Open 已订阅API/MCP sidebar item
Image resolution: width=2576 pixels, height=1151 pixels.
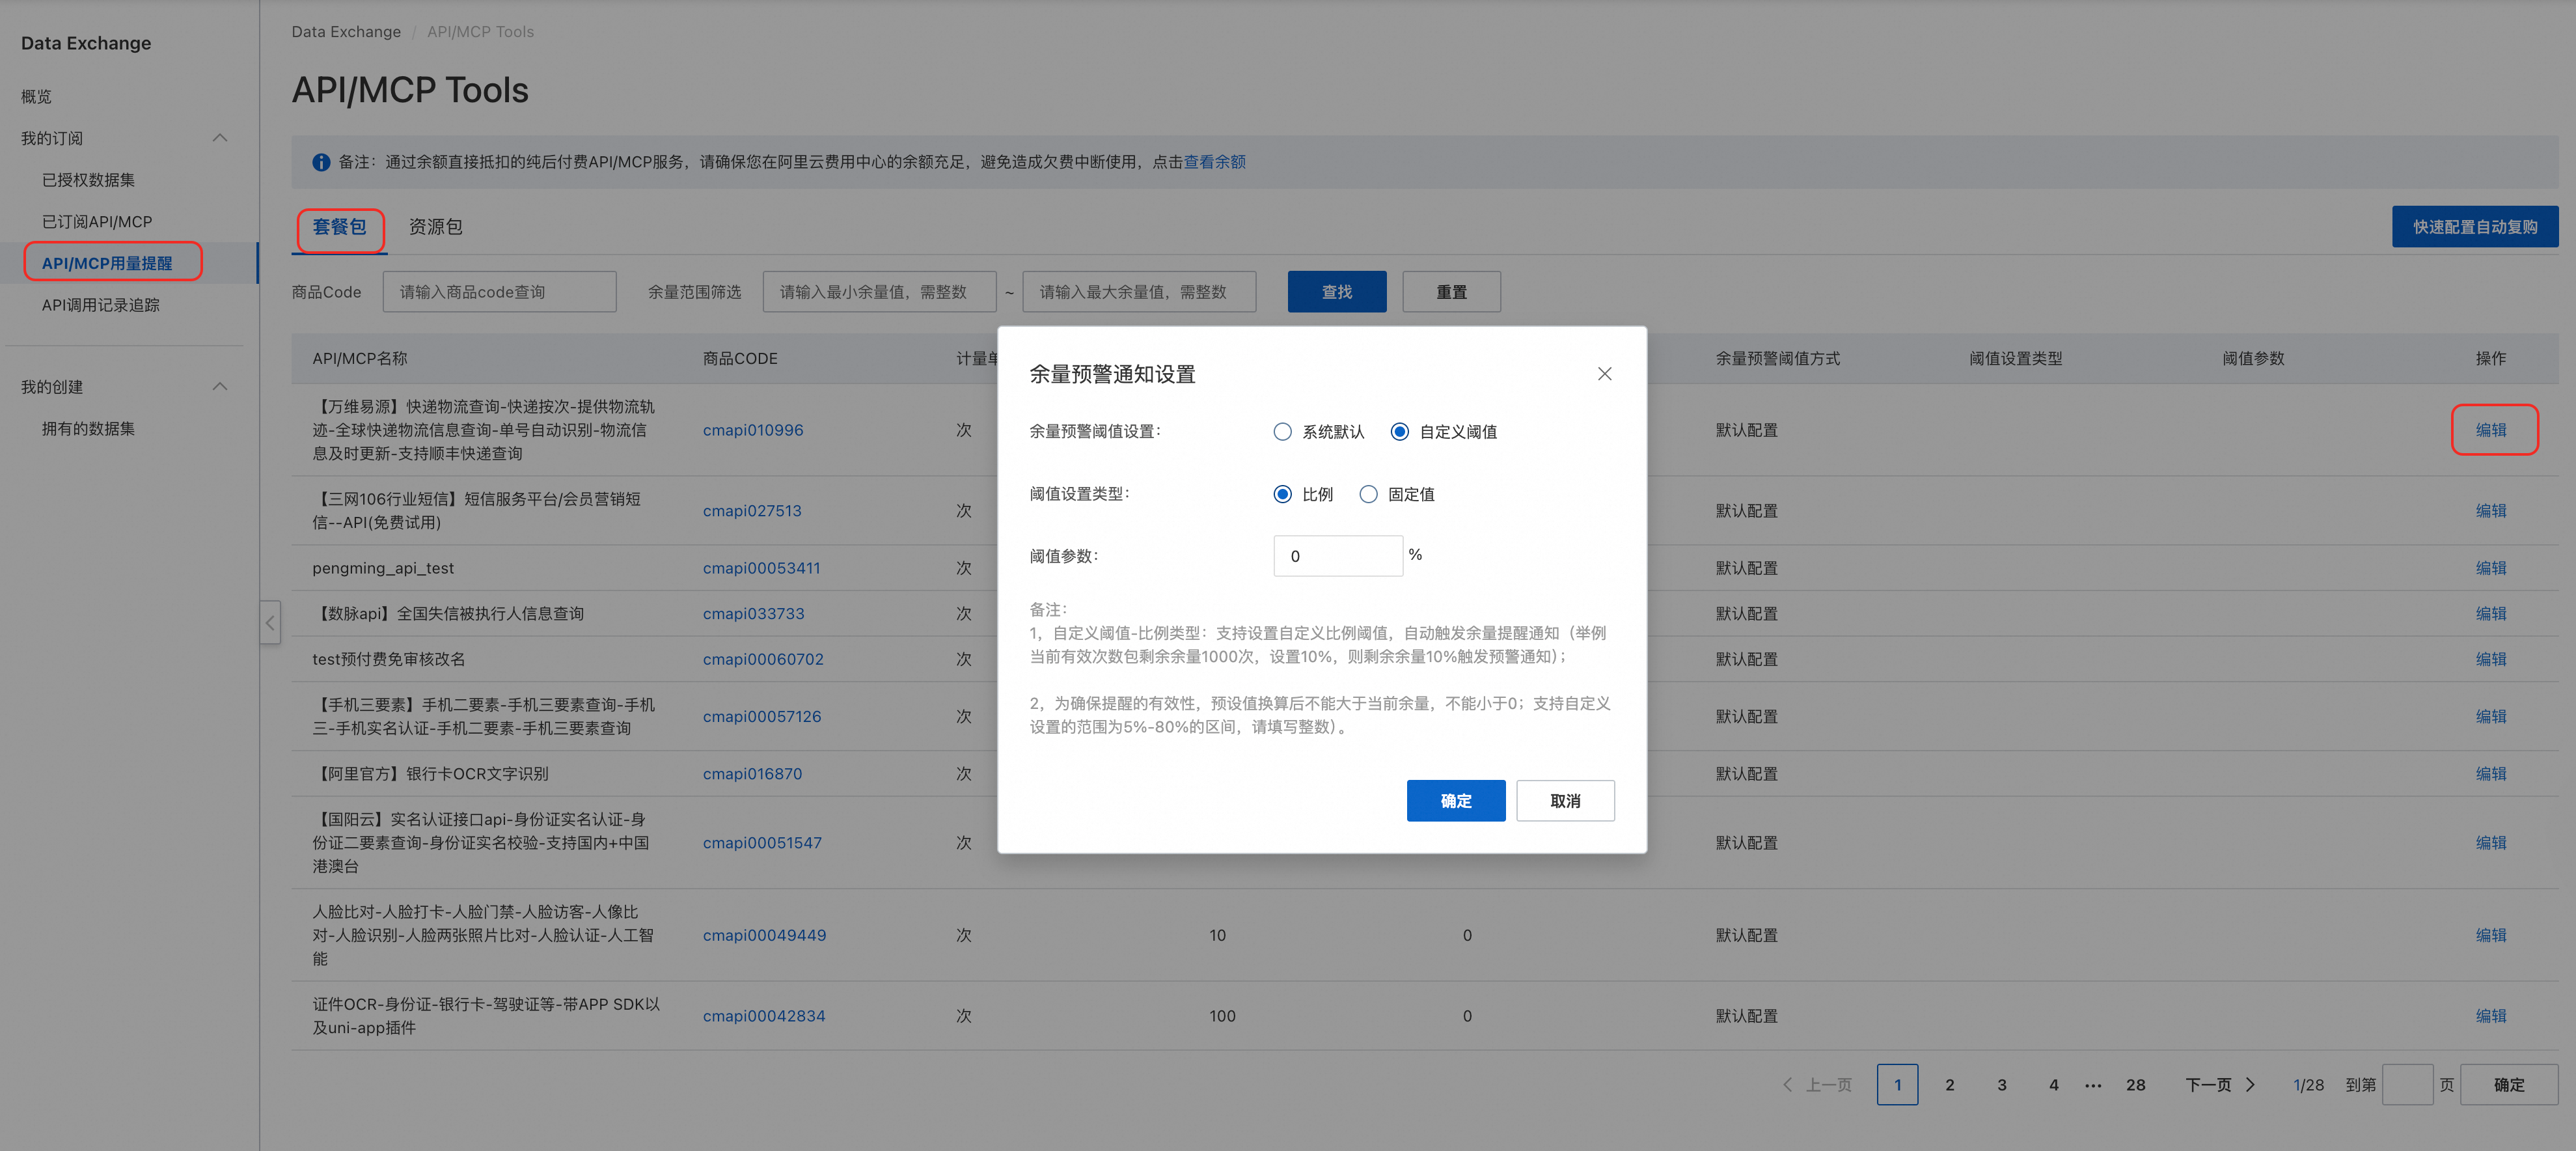coord(97,222)
